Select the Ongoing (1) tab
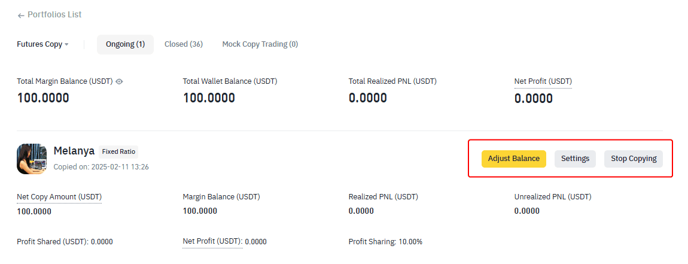The width and height of the screenshot is (688, 264). [x=125, y=44]
